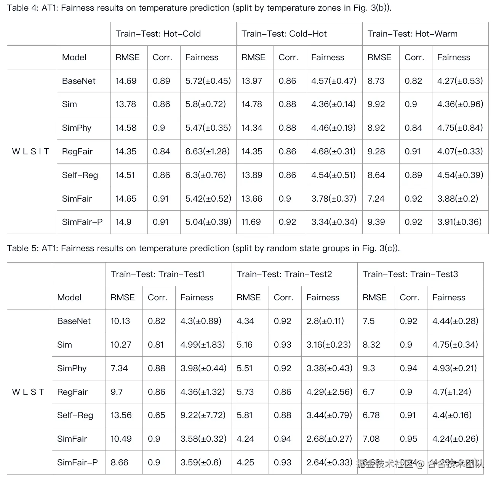496x481 pixels.
Task: Click the 'Train–Test: Hot–Warm' header cell
Action: (x=412, y=34)
